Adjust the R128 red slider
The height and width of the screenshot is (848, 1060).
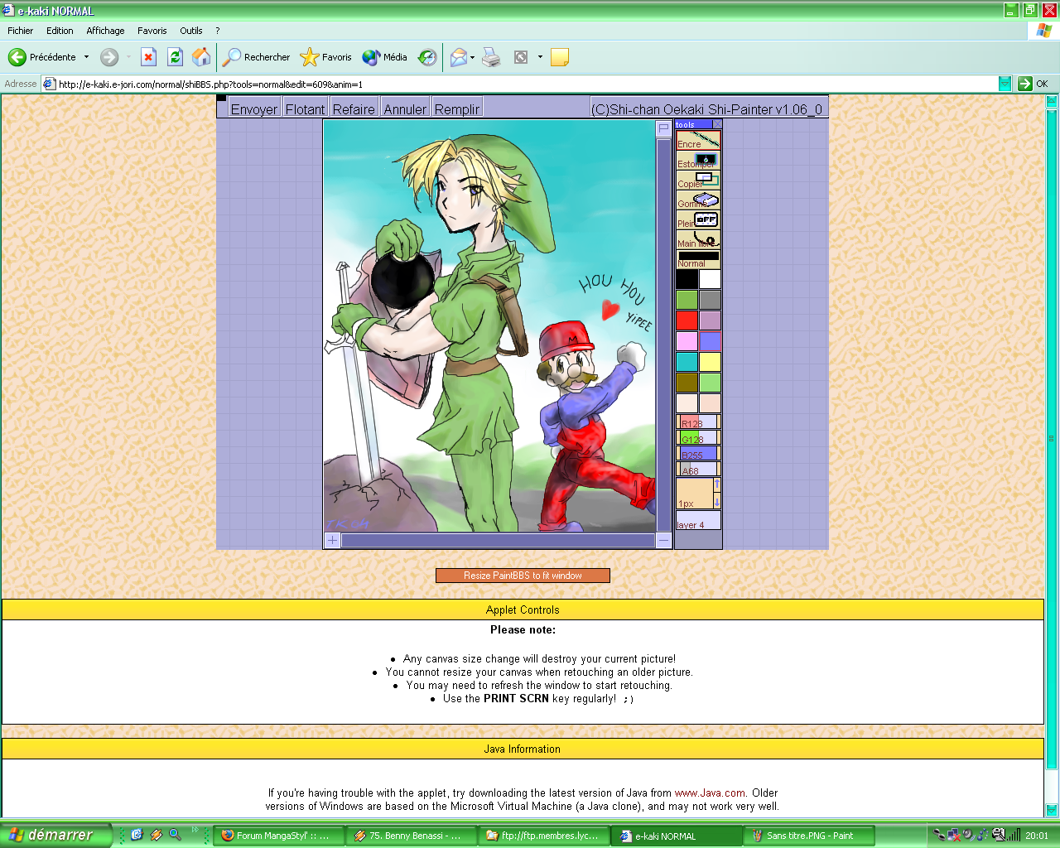click(x=698, y=423)
